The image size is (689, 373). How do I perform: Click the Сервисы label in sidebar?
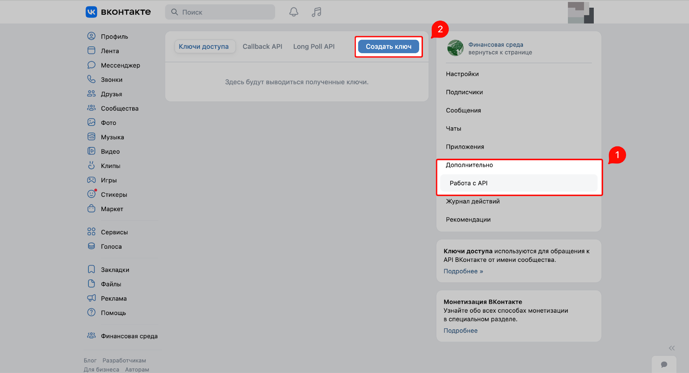click(x=114, y=232)
